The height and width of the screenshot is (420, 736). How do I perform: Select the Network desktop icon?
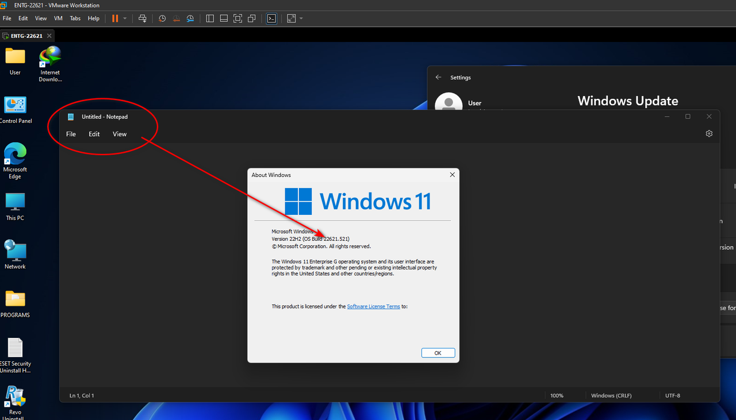click(x=15, y=255)
